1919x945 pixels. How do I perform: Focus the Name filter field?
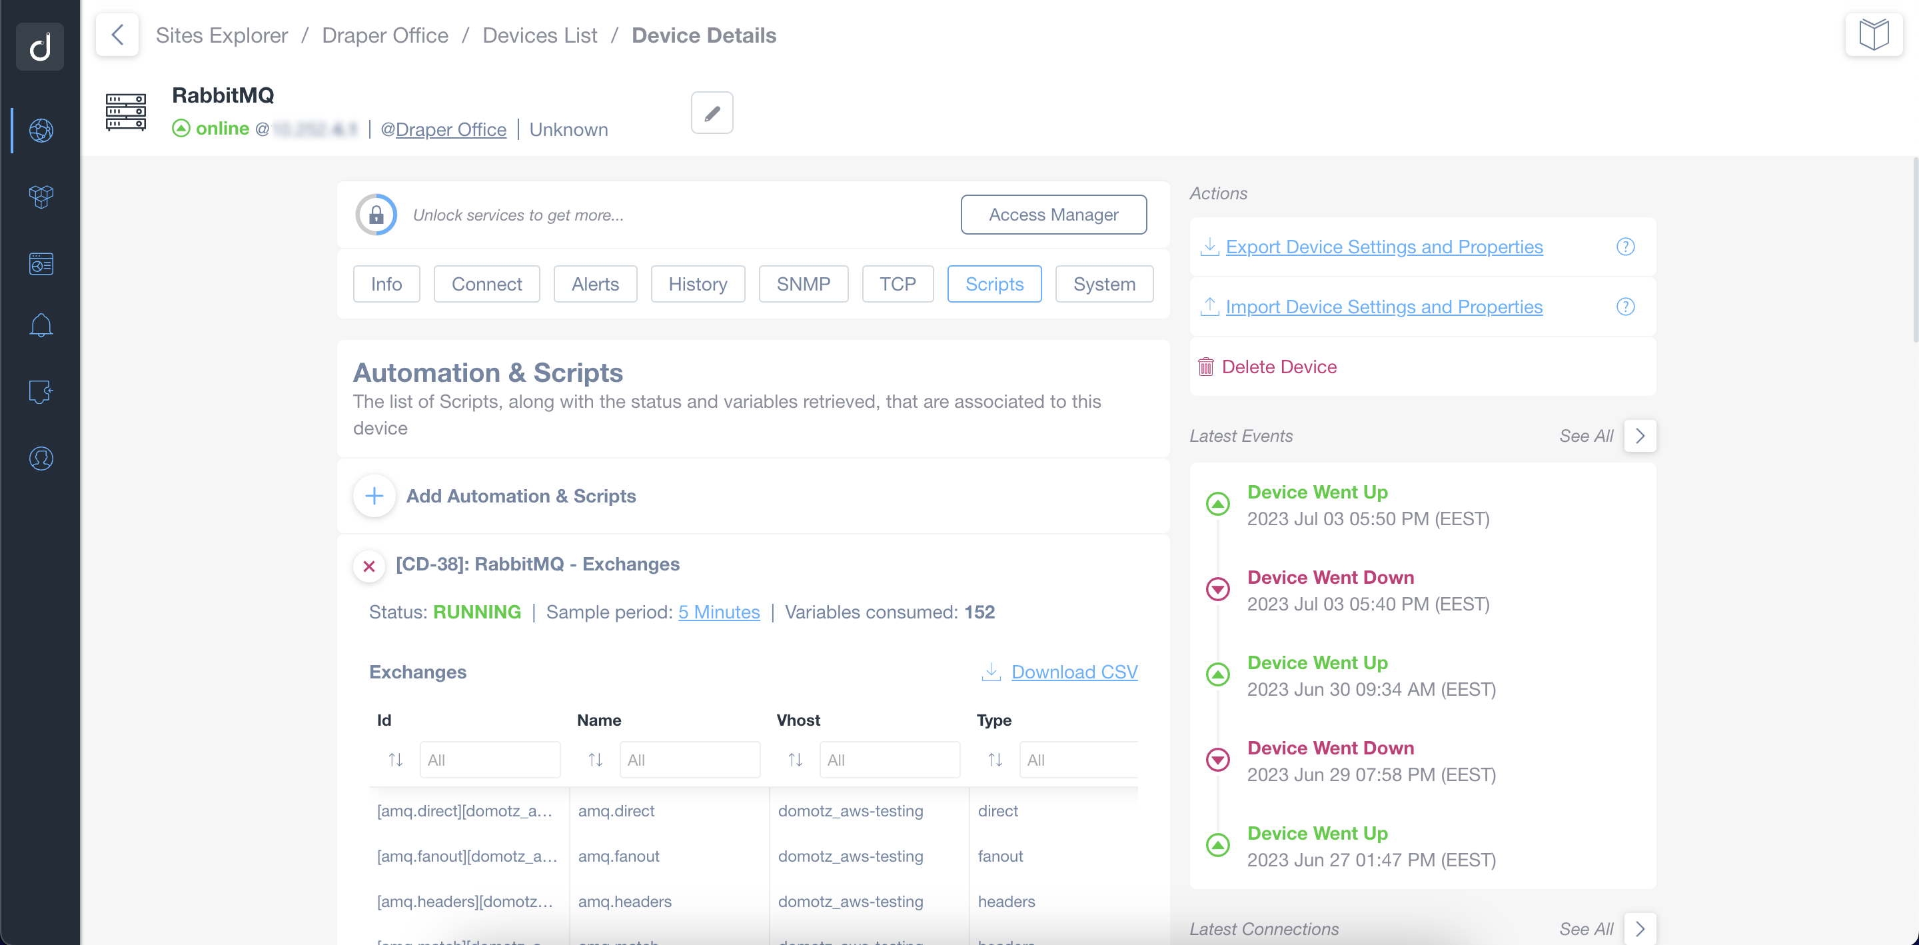click(690, 760)
